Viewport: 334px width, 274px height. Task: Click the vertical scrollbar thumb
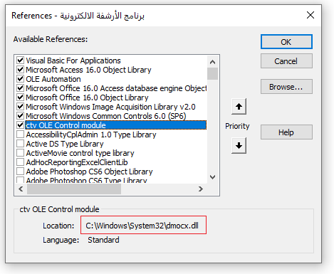[212, 74]
